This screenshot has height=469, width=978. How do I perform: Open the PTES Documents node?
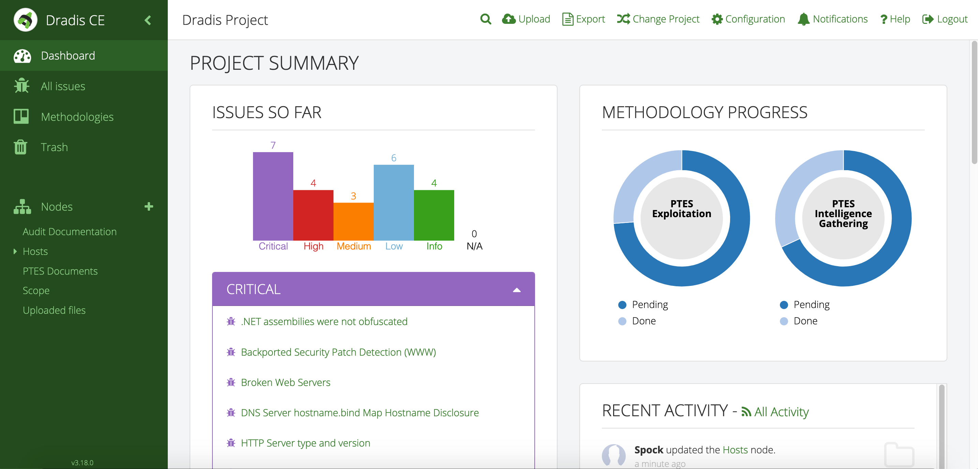click(60, 270)
